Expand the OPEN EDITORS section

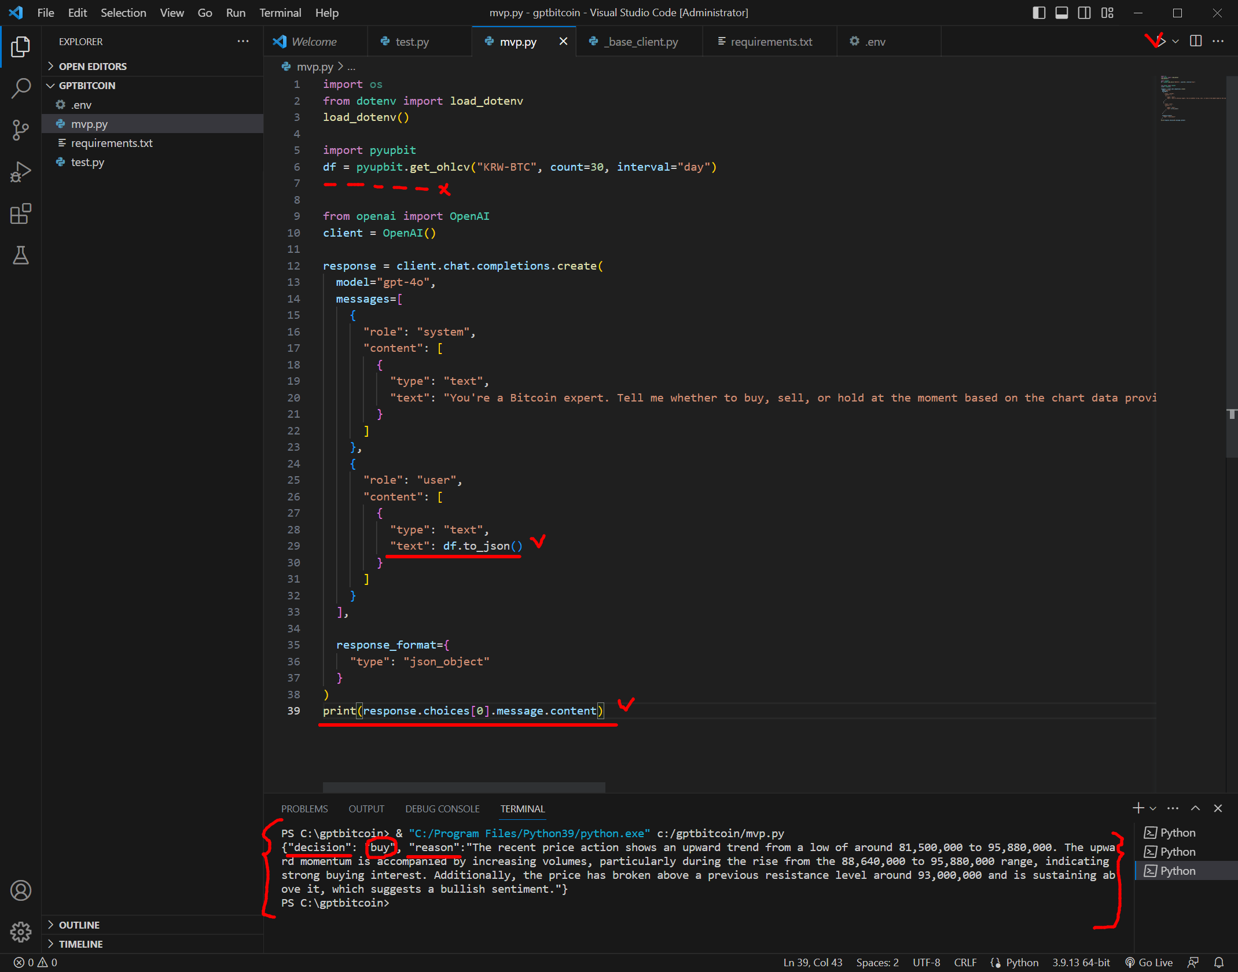(93, 67)
